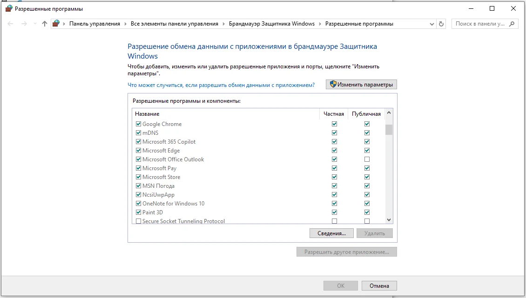Viewport: 526px width, 298px height.
Task: Open the link about allowing app communication
Action: pyautogui.click(x=221, y=85)
